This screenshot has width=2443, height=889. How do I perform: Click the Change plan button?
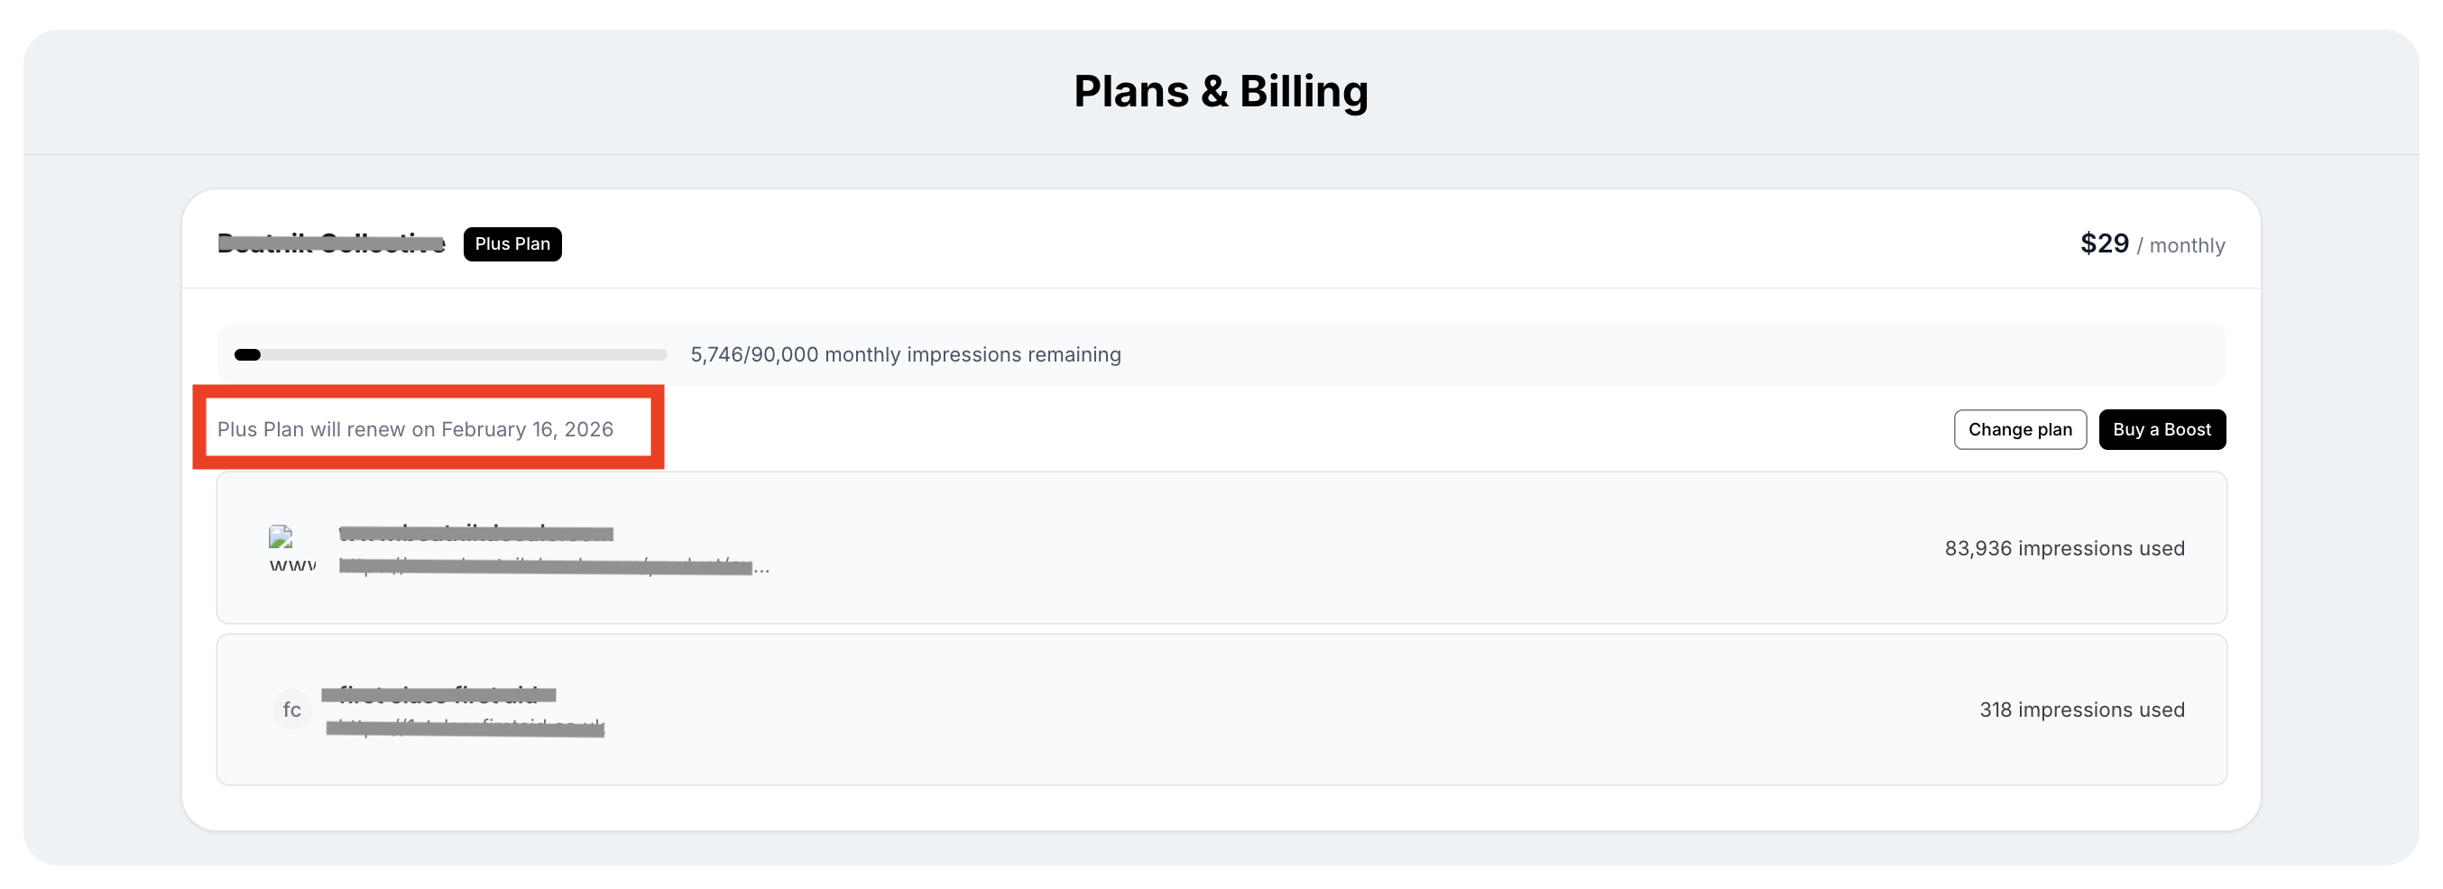[x=2019, y=429]
